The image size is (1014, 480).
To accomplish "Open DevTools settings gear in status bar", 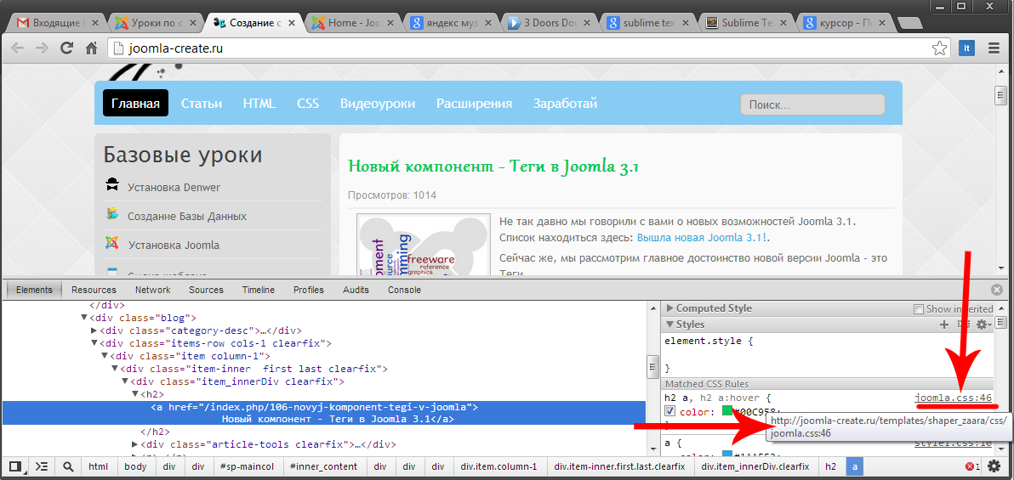I will [994, 466].
